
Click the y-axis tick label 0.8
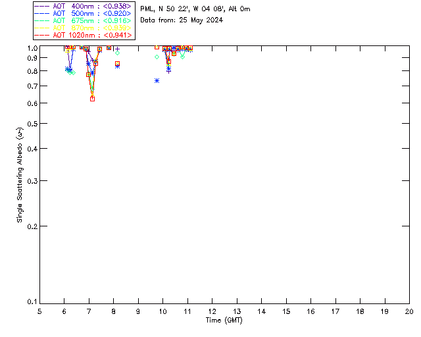32,71
